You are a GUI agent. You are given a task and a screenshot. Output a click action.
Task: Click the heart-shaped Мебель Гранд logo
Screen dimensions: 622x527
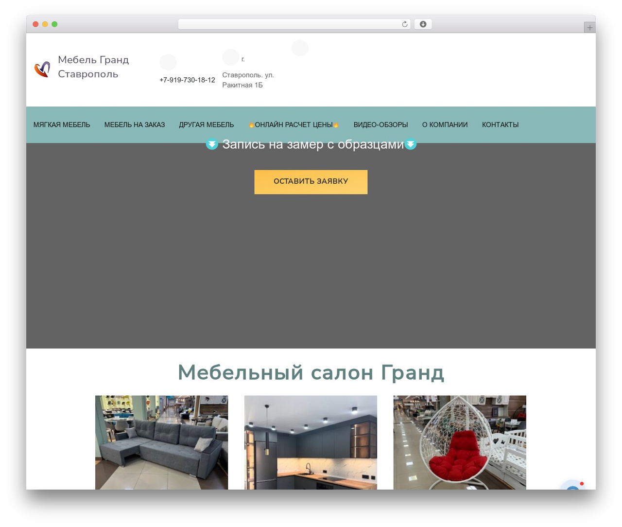coord(42,69)
